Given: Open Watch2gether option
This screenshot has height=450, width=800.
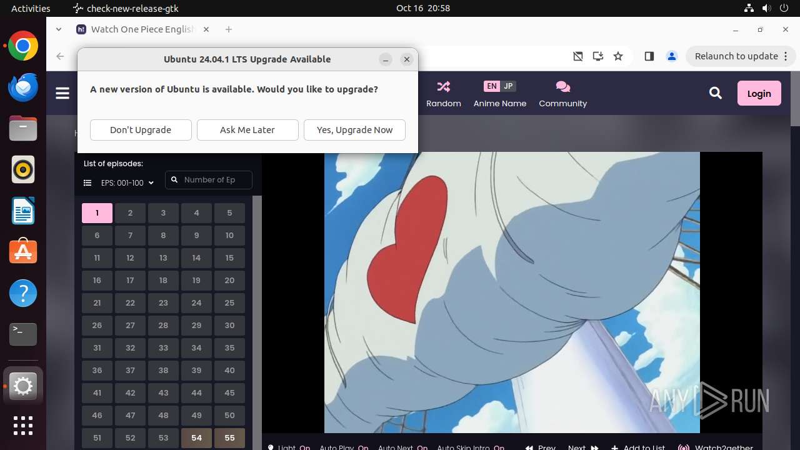Looking at the screenshot, I should coord(716,447).
